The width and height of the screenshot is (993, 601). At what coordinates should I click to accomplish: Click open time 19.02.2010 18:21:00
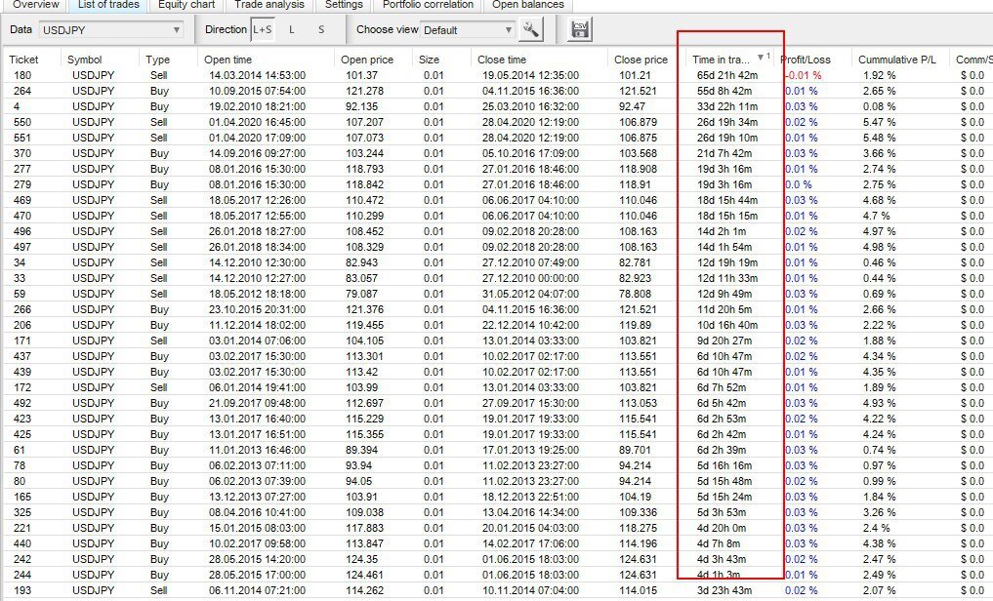point(257,106)
